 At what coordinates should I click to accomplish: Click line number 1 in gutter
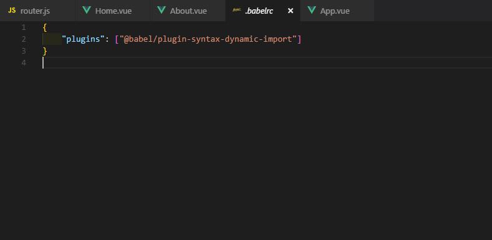click(24, 27)
